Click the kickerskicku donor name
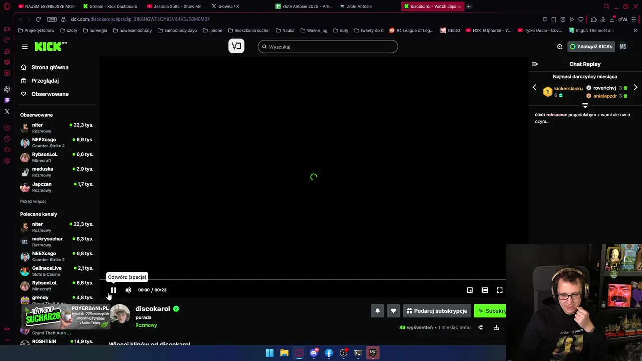This screenshot has height=361, width=642. (x=568, y=89)
